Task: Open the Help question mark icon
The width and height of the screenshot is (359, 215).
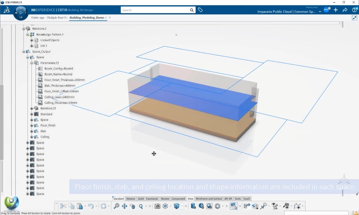Action: coord(355,10)
